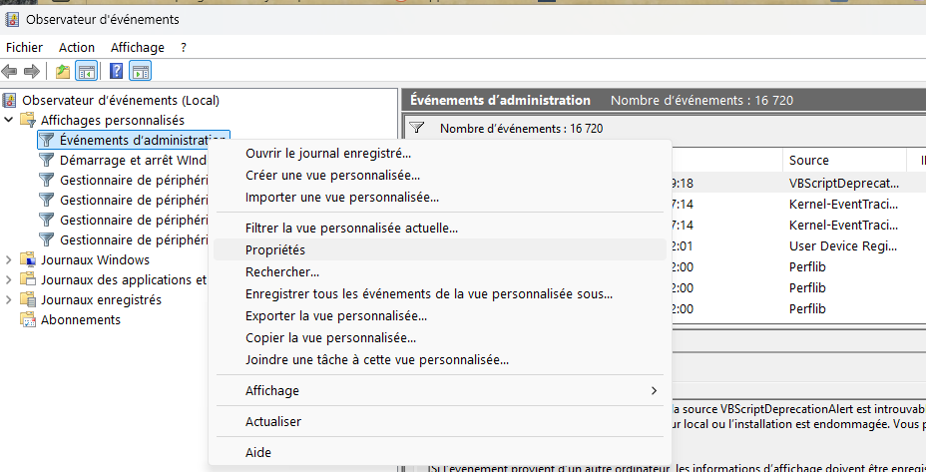This screenshot has width=926, height=472.
Task: Select Propriétés in the context menu
Action: click(x=441, y=249)
